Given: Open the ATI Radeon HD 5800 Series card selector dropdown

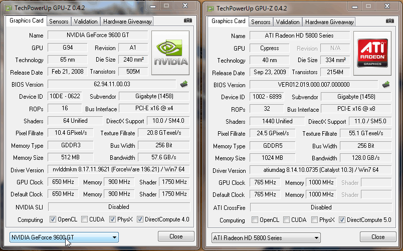Looking at the screenshot, I should [x=266, y=237].
